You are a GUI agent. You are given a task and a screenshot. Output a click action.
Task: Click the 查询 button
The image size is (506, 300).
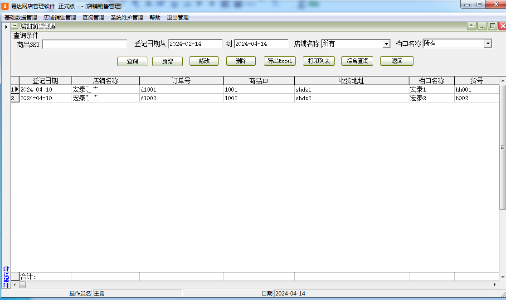point(132,61)
